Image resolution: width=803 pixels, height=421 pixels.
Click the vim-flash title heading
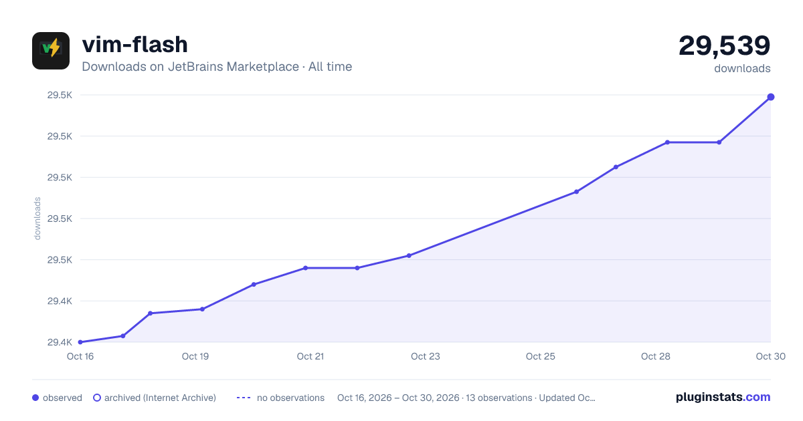click(135, 45)
